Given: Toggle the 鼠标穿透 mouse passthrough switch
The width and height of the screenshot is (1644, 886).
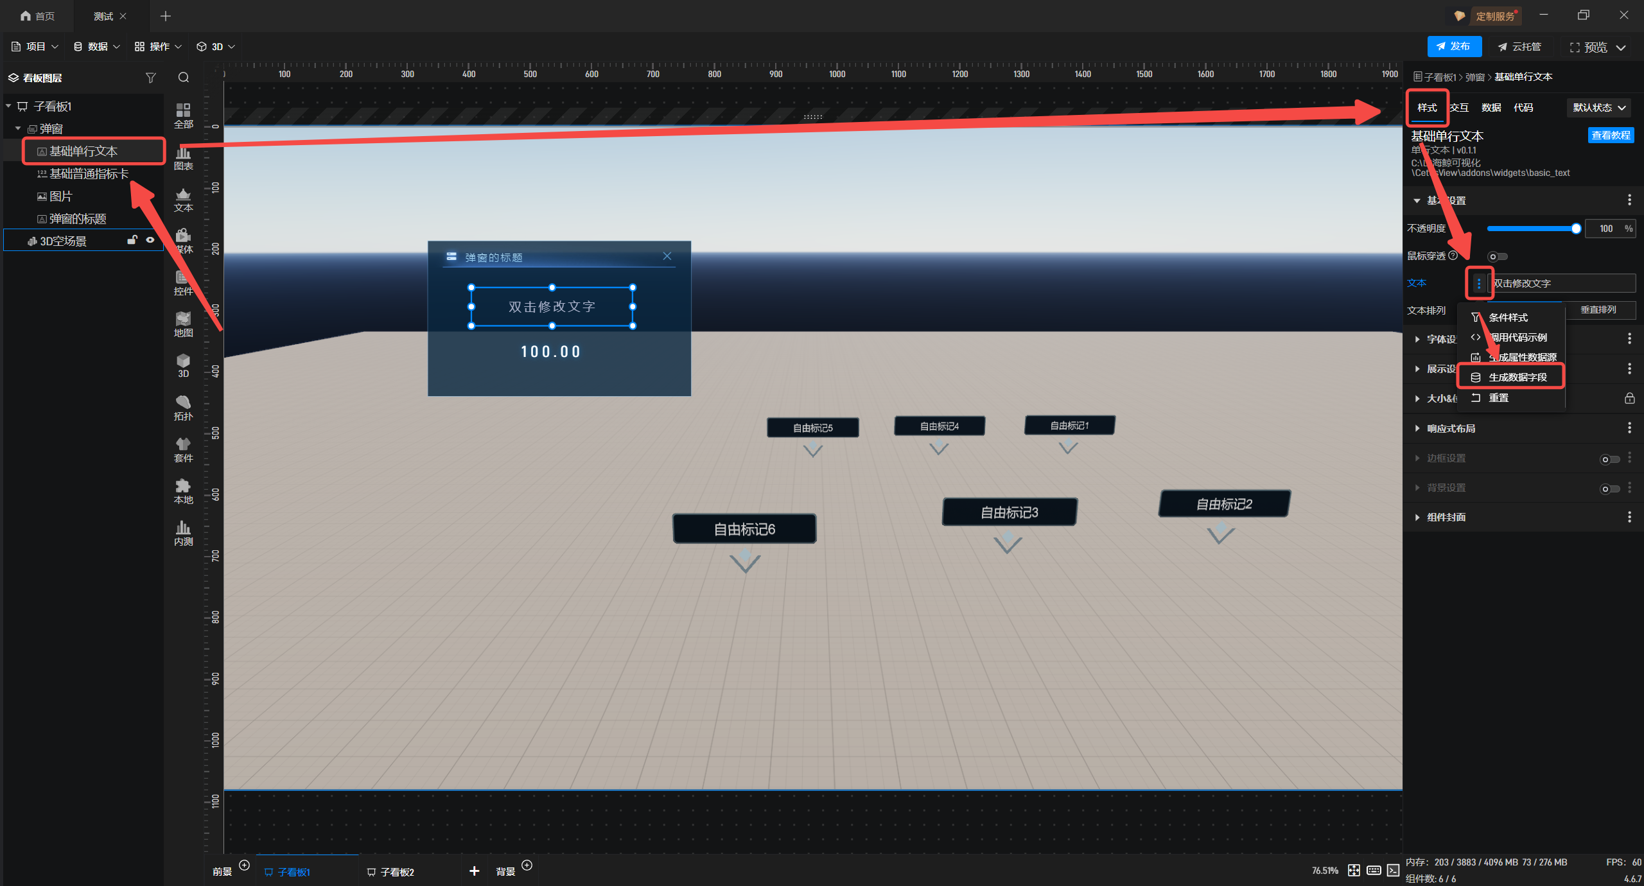Looking at the screenshot, I should click(x=1497, y=257).
